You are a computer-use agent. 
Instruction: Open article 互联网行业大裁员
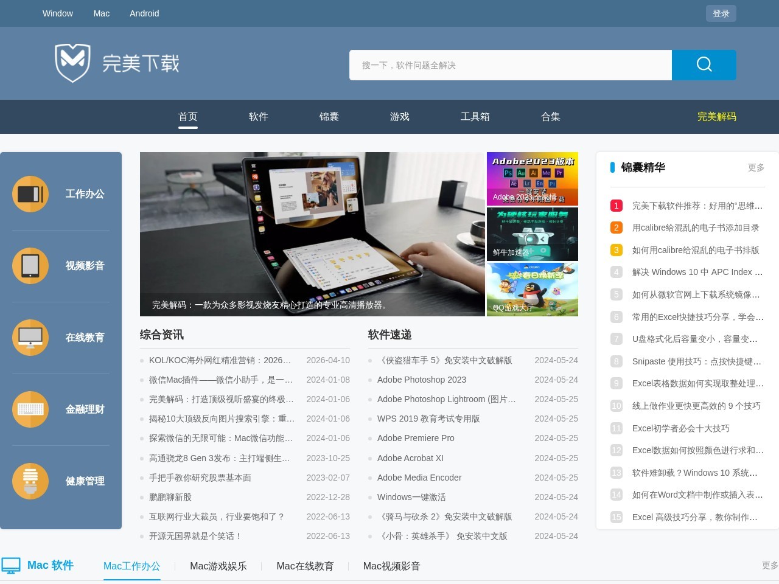tap(217, 516)
